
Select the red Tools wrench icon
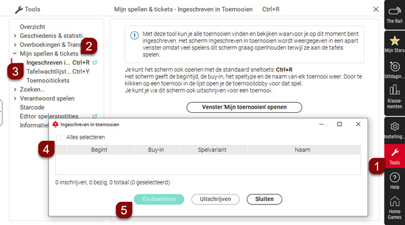394,153
